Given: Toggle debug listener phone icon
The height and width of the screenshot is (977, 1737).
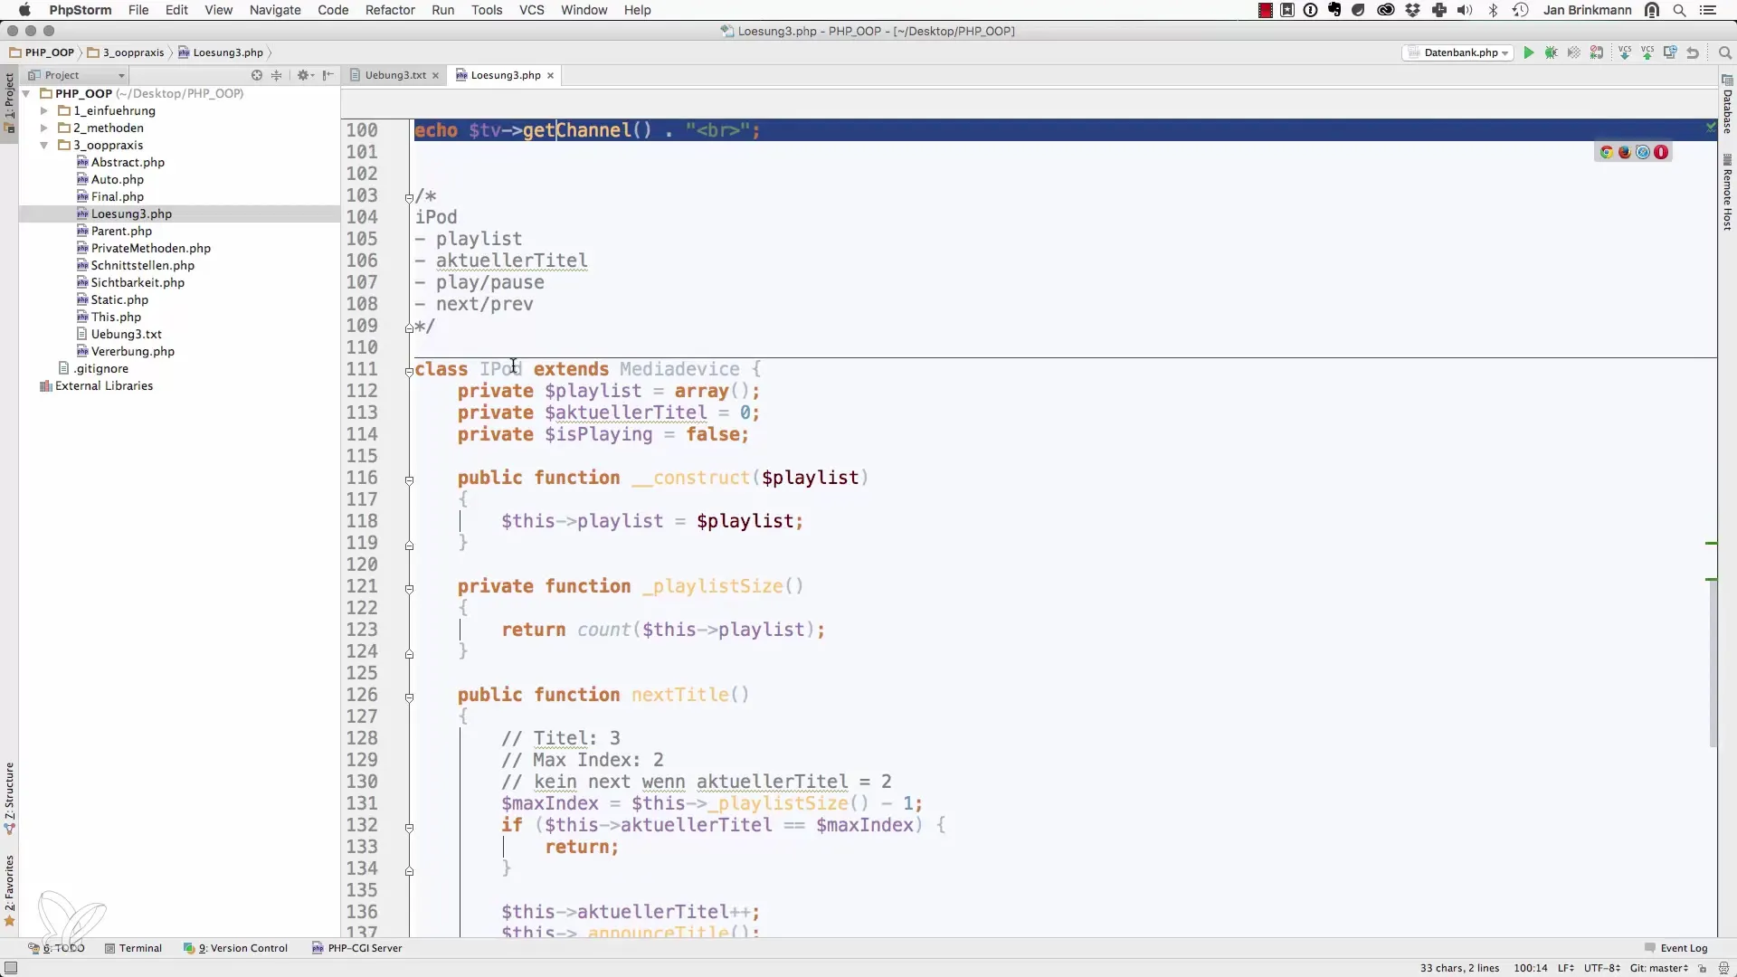Looking at the screenshot, I should pos(1597,52).
